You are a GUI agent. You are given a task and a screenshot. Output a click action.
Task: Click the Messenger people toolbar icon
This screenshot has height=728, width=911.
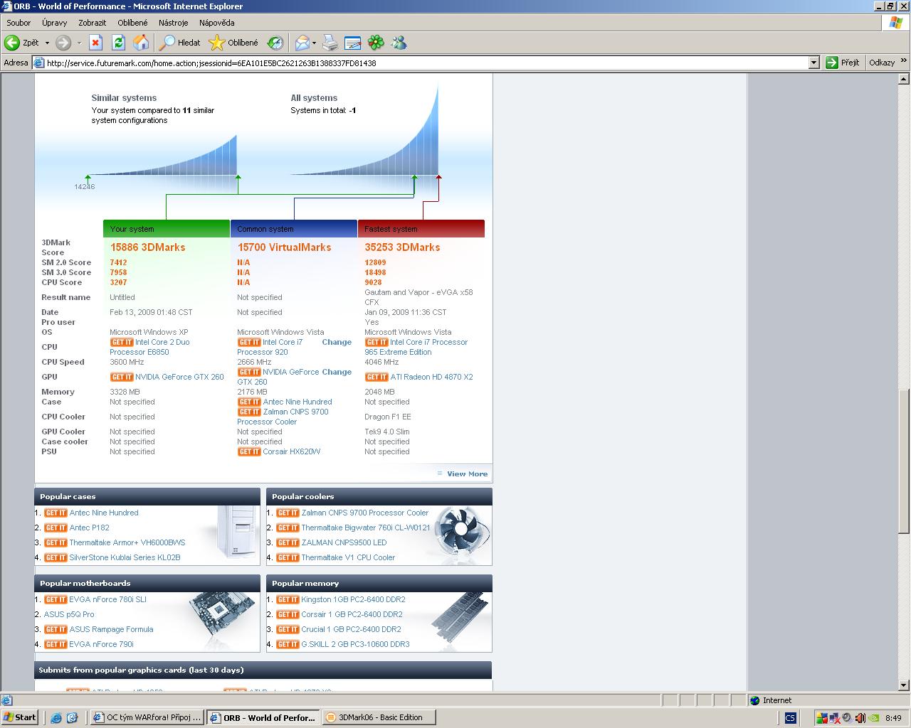[399, 43]
